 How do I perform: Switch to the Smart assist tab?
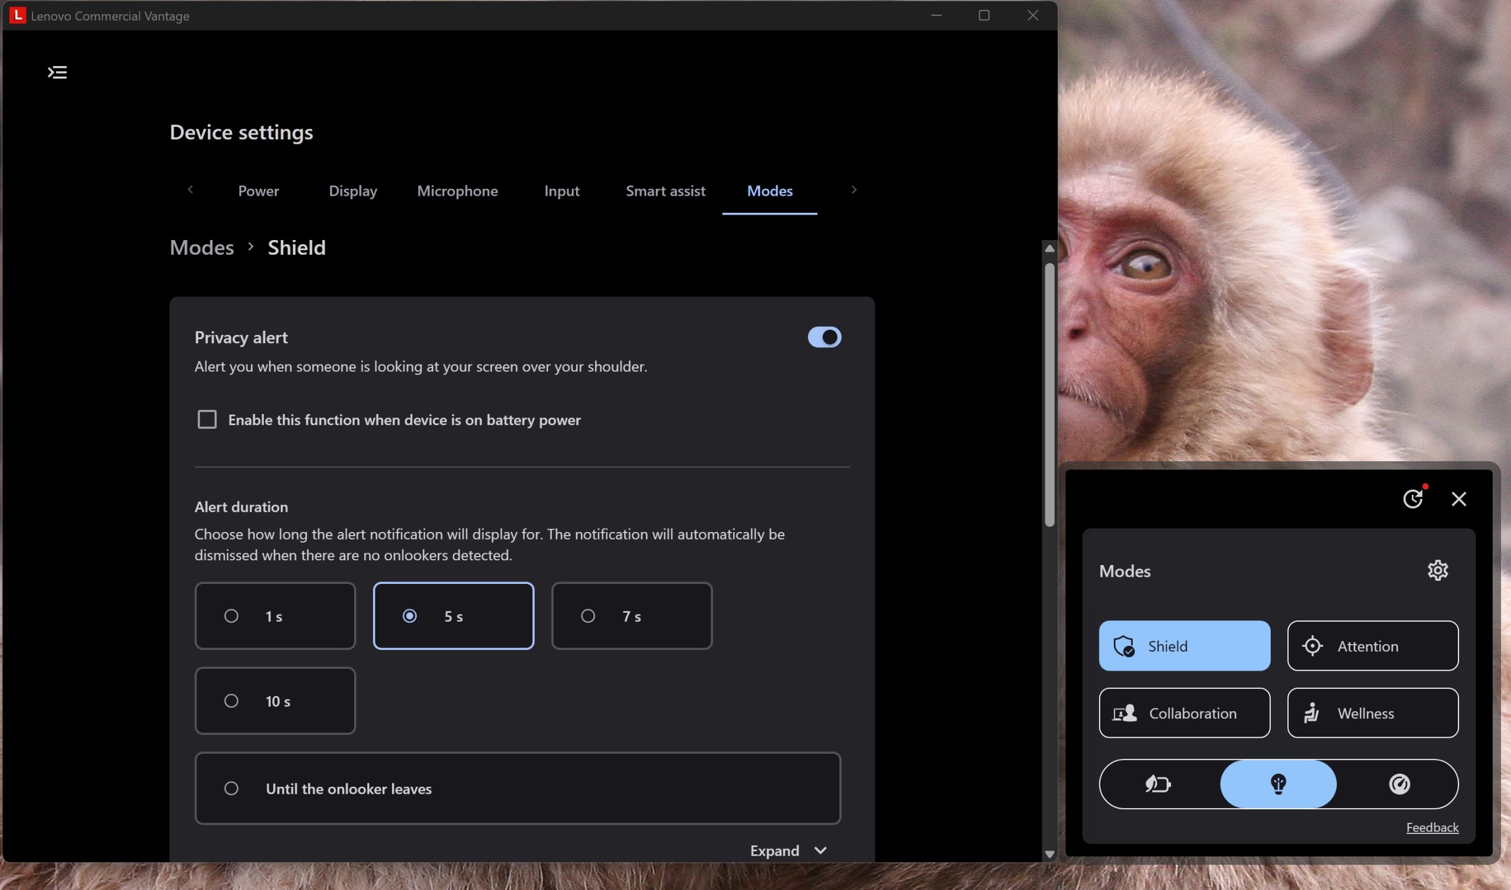click(x=665, y=191)
